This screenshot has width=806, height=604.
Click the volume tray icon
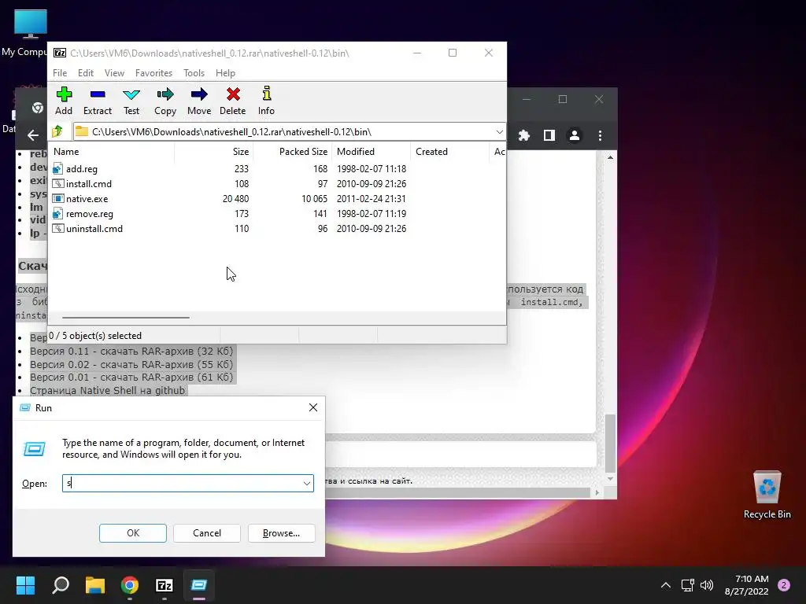[707, 585]
